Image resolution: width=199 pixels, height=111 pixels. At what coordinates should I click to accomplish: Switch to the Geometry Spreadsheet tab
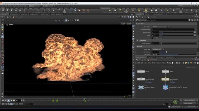pos(56,14)
